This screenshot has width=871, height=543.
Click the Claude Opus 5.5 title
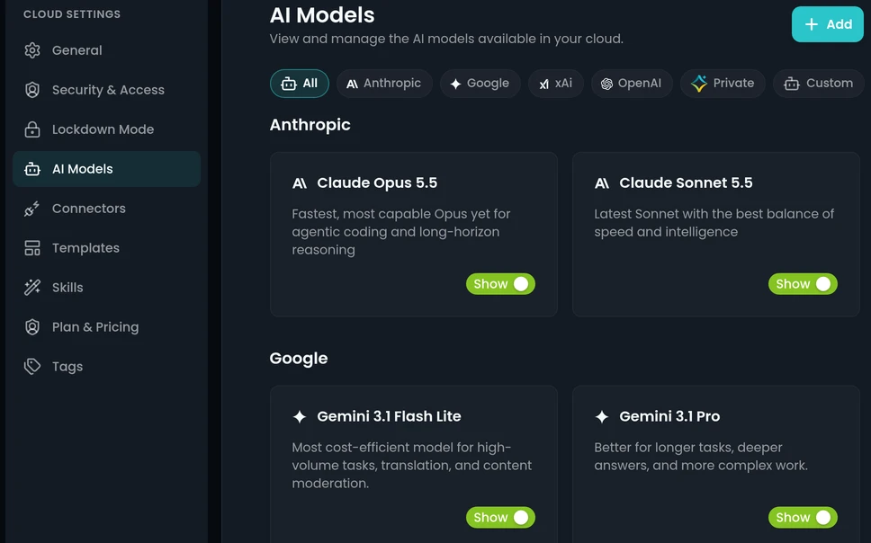[x=377, y=182]
